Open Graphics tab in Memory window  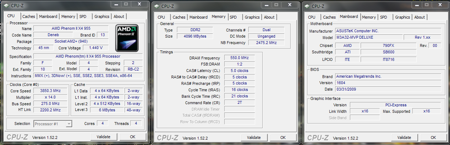pyautogui.click(x=252, y=17)
